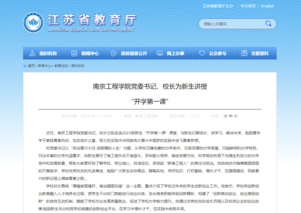Screen dimensions: 301x213
Task: Click 高校动态 in the breadcrumb
Action: point(78,66)
